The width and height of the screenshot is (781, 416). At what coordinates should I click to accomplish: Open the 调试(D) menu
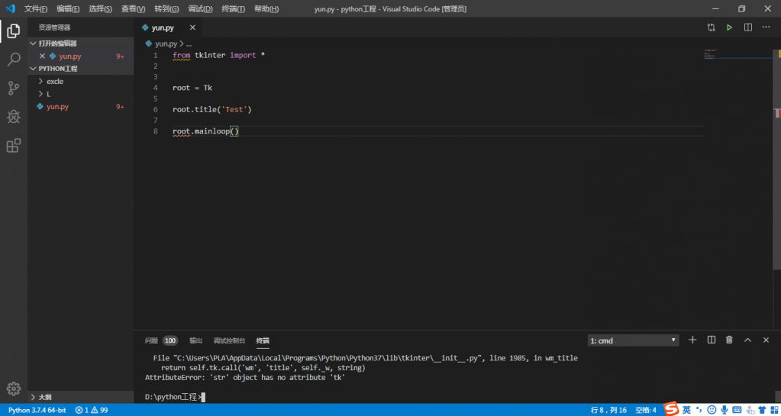tap(200, 9)
